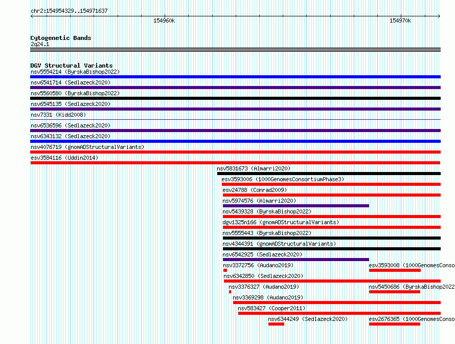The height and width of the screenshot is (344, 455).
Task: Click the black bar for nsv5560580
Action: [235, 98]
